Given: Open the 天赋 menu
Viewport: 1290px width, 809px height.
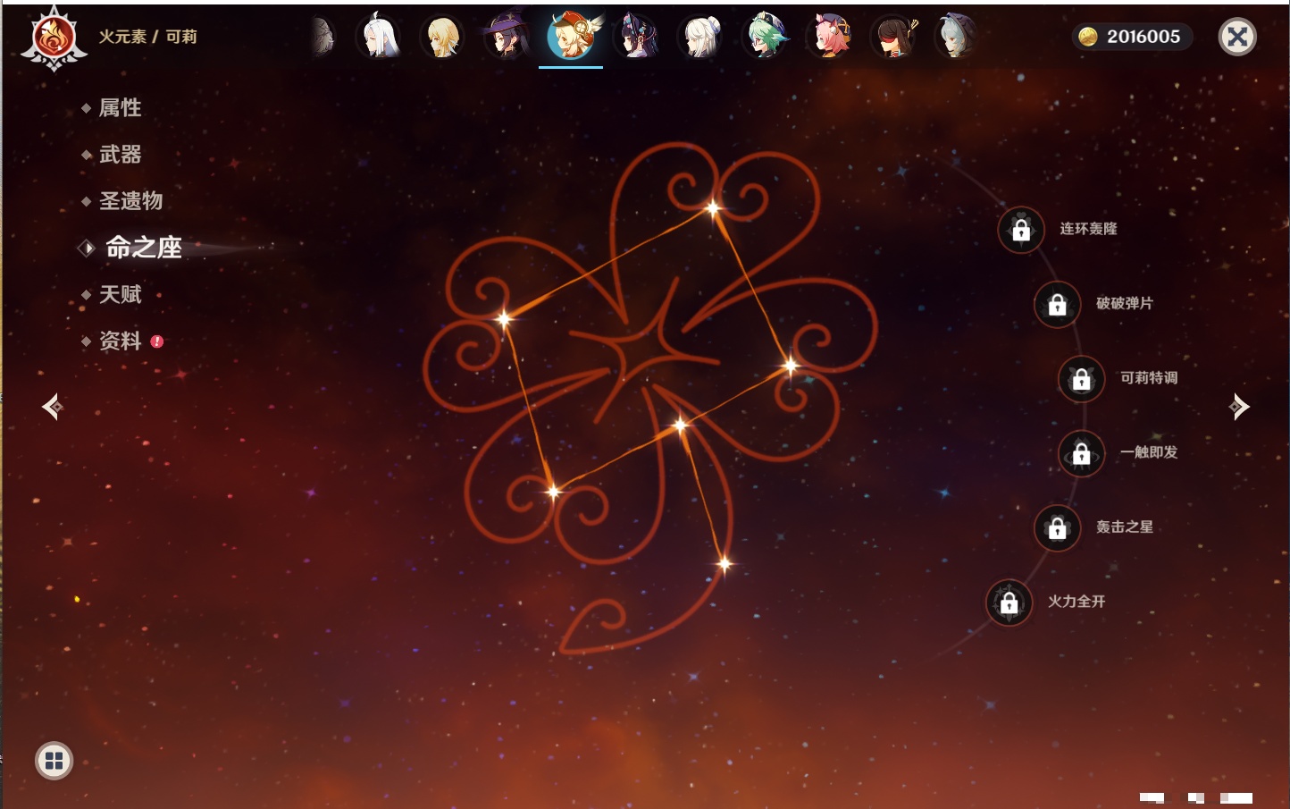Looking at the screenshot, I should [x=120, y=294].
